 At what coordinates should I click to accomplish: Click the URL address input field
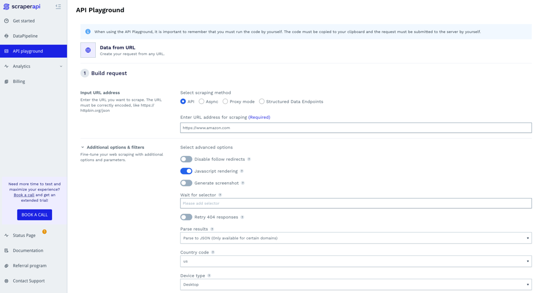click(x=356, y=128)
